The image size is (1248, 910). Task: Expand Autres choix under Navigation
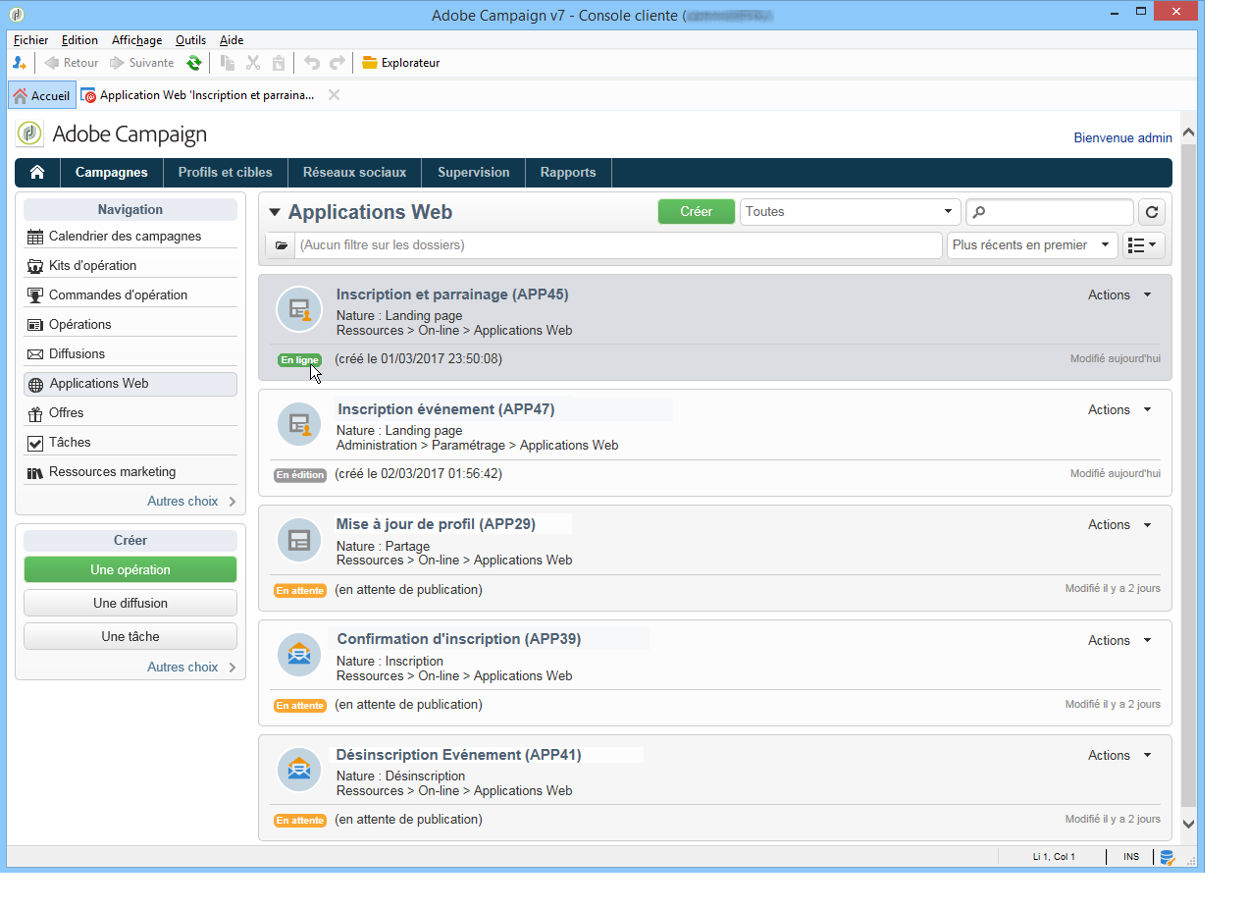191,501
